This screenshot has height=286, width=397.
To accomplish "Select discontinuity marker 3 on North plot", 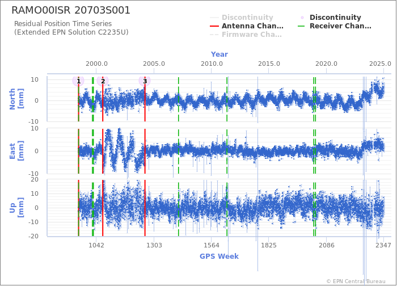I will coord(145,81).
